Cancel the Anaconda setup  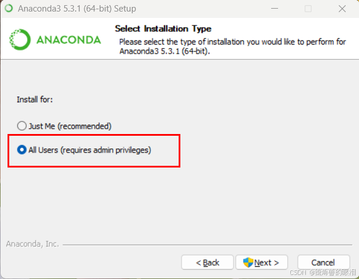tap(324, 262)
